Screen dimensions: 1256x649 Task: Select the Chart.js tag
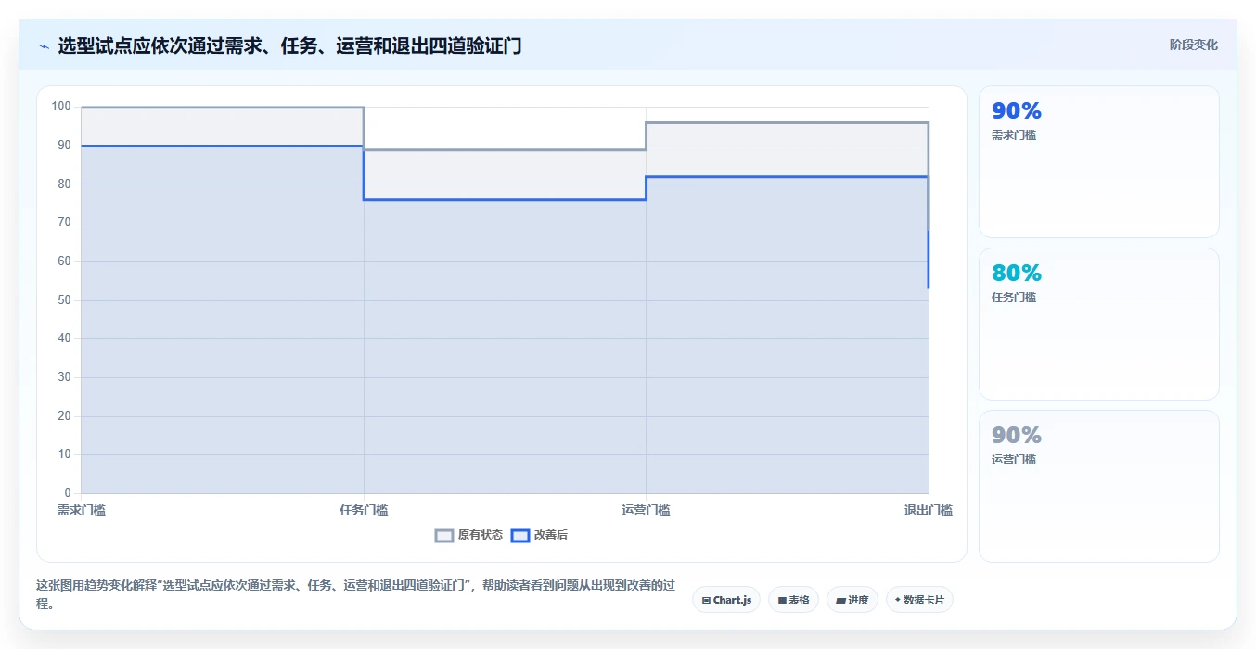coord(726,600)
